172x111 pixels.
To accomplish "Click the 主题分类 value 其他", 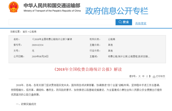I will (x=110, y=45).
